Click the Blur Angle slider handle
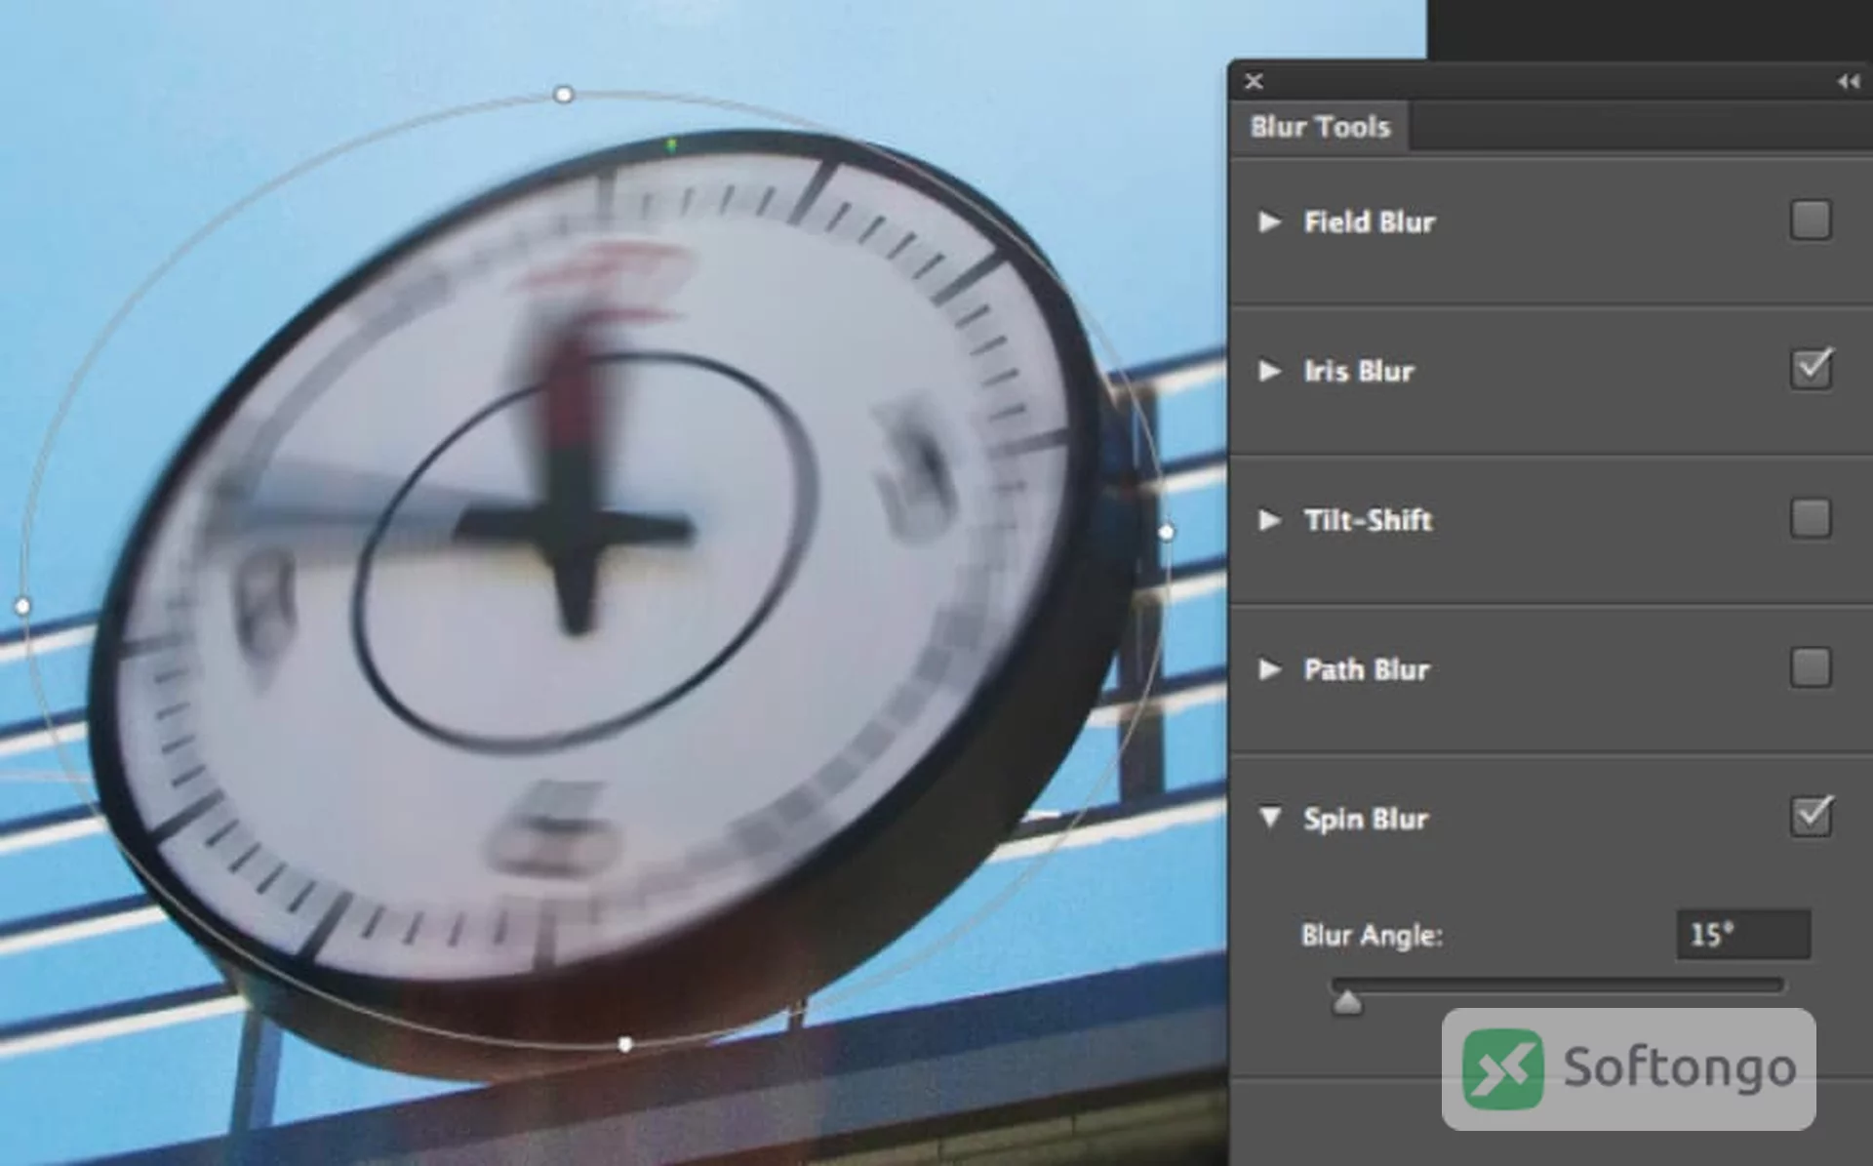Image resolution: width=1873 pixels, height=1166 pixels. 1347,1002
